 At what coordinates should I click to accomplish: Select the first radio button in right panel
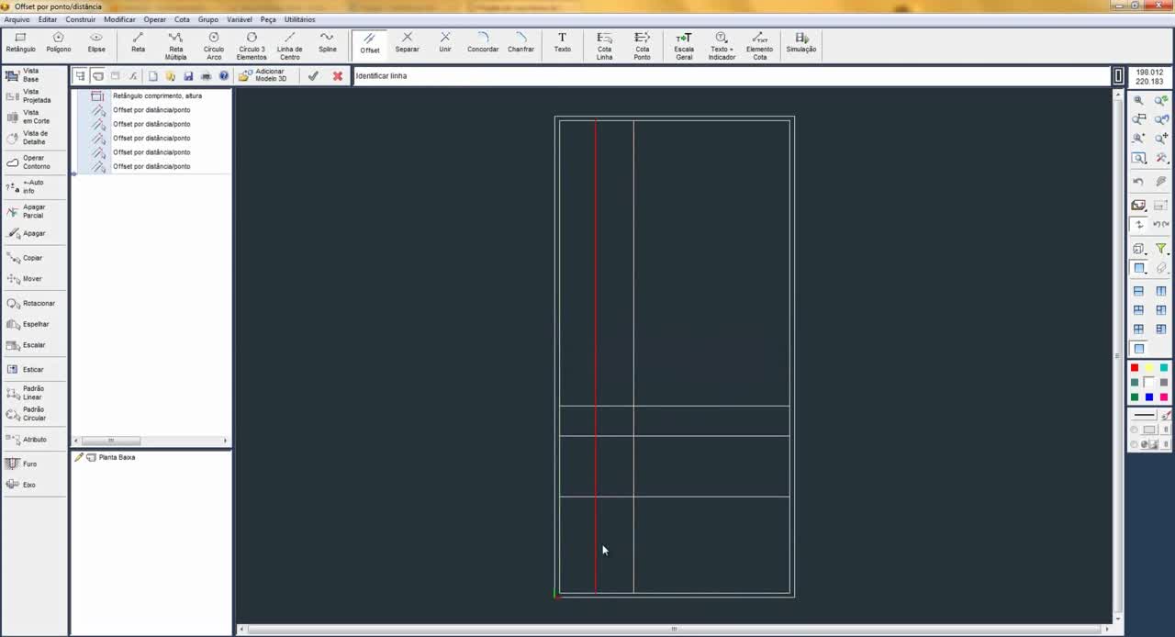pyautogui.click(x=1135, y=430)
